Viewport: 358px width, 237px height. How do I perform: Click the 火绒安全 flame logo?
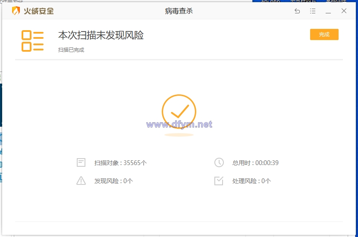click(16, 11)
